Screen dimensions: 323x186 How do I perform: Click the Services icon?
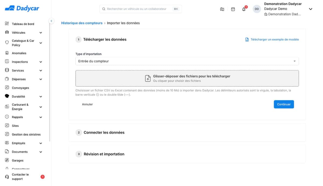pyautogui.click(x=7, y=70)
